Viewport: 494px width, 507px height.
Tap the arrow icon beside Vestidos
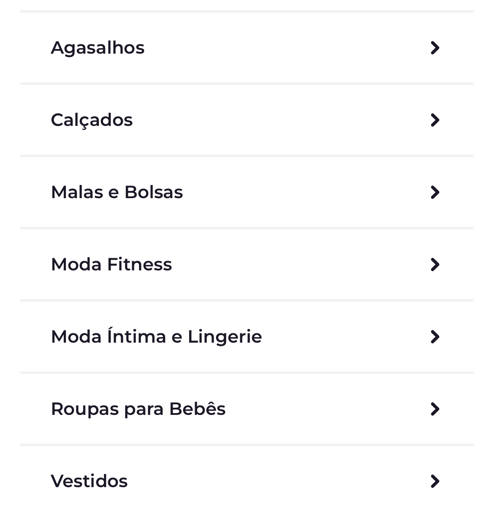pos(435,481)
